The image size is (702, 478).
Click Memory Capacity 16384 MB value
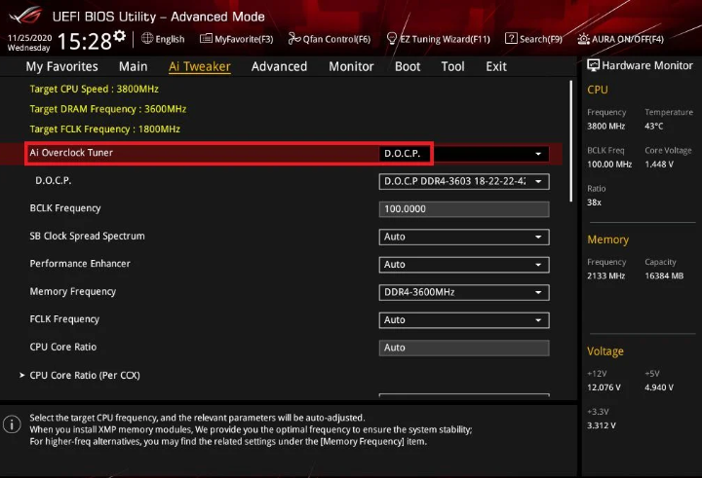click(664, 276)
